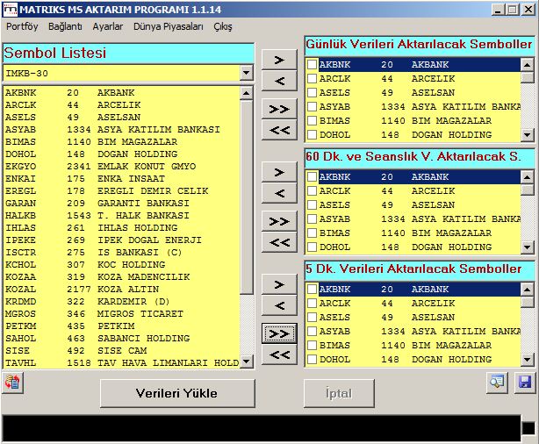Select HALKB T. HALK BANKASI row
This screenshot has height=444, width=539.
point(122,216)
